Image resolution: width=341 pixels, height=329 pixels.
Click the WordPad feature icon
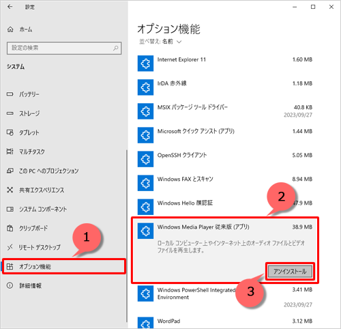click(145, 323)
